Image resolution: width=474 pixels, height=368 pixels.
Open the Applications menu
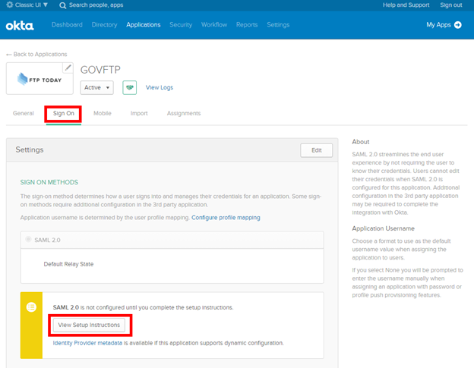[144, 25]
